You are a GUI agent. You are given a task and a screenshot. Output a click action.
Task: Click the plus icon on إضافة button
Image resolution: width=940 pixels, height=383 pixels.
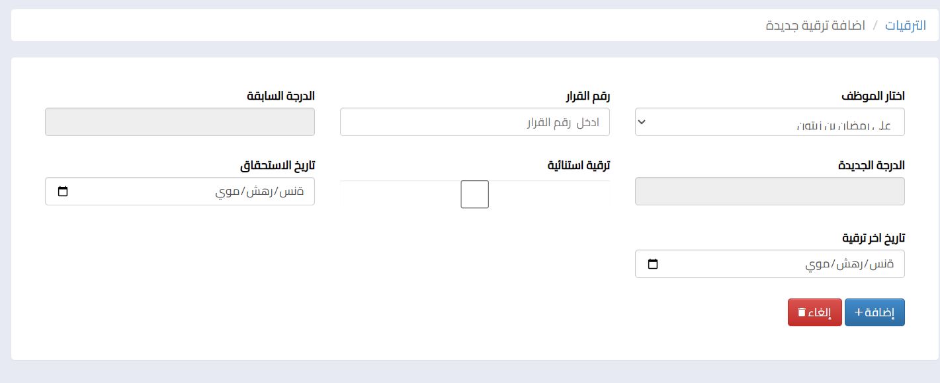coord(859,312)
